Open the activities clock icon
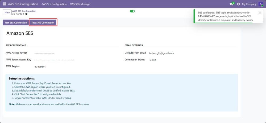266x123 pixels. click(238, 4)
